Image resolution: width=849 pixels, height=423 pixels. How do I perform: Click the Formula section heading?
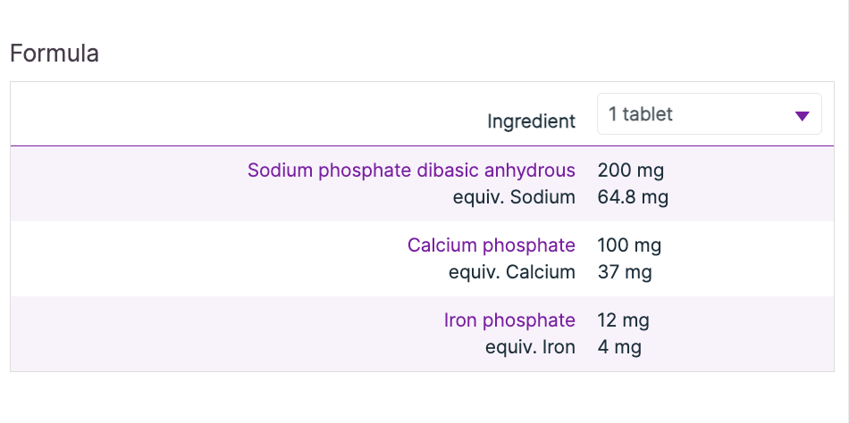pyautogui.click(x=55, y=54)
